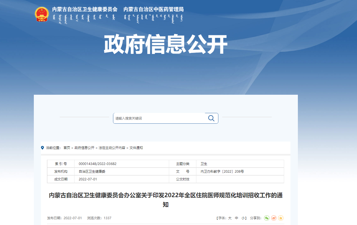Click the 索引号 label cell
357x225 pixels.
point(61,164)
